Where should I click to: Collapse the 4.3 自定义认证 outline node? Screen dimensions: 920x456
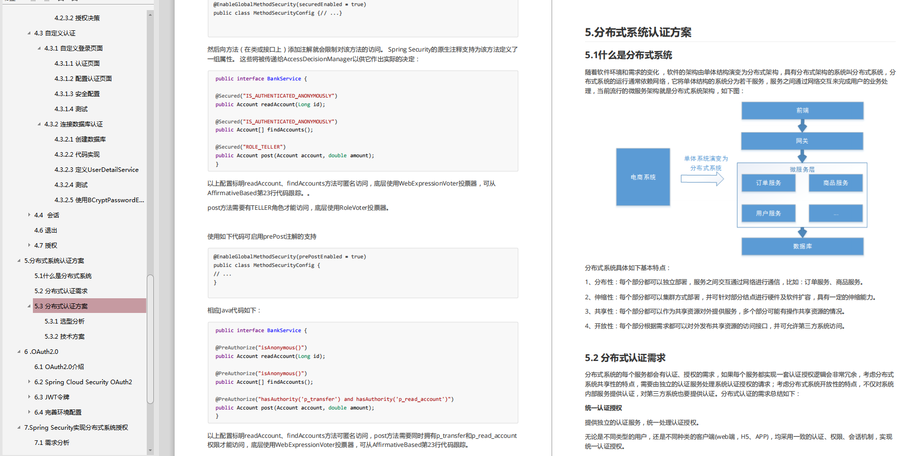(x=29, y=33)
